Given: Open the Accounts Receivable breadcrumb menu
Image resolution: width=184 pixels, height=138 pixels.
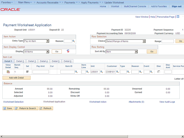Looking at the screenshot, I should point(47,2).
